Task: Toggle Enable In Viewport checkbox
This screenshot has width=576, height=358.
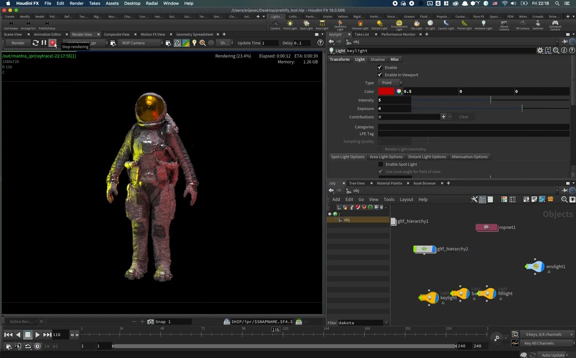Action: tap(380, 75)
